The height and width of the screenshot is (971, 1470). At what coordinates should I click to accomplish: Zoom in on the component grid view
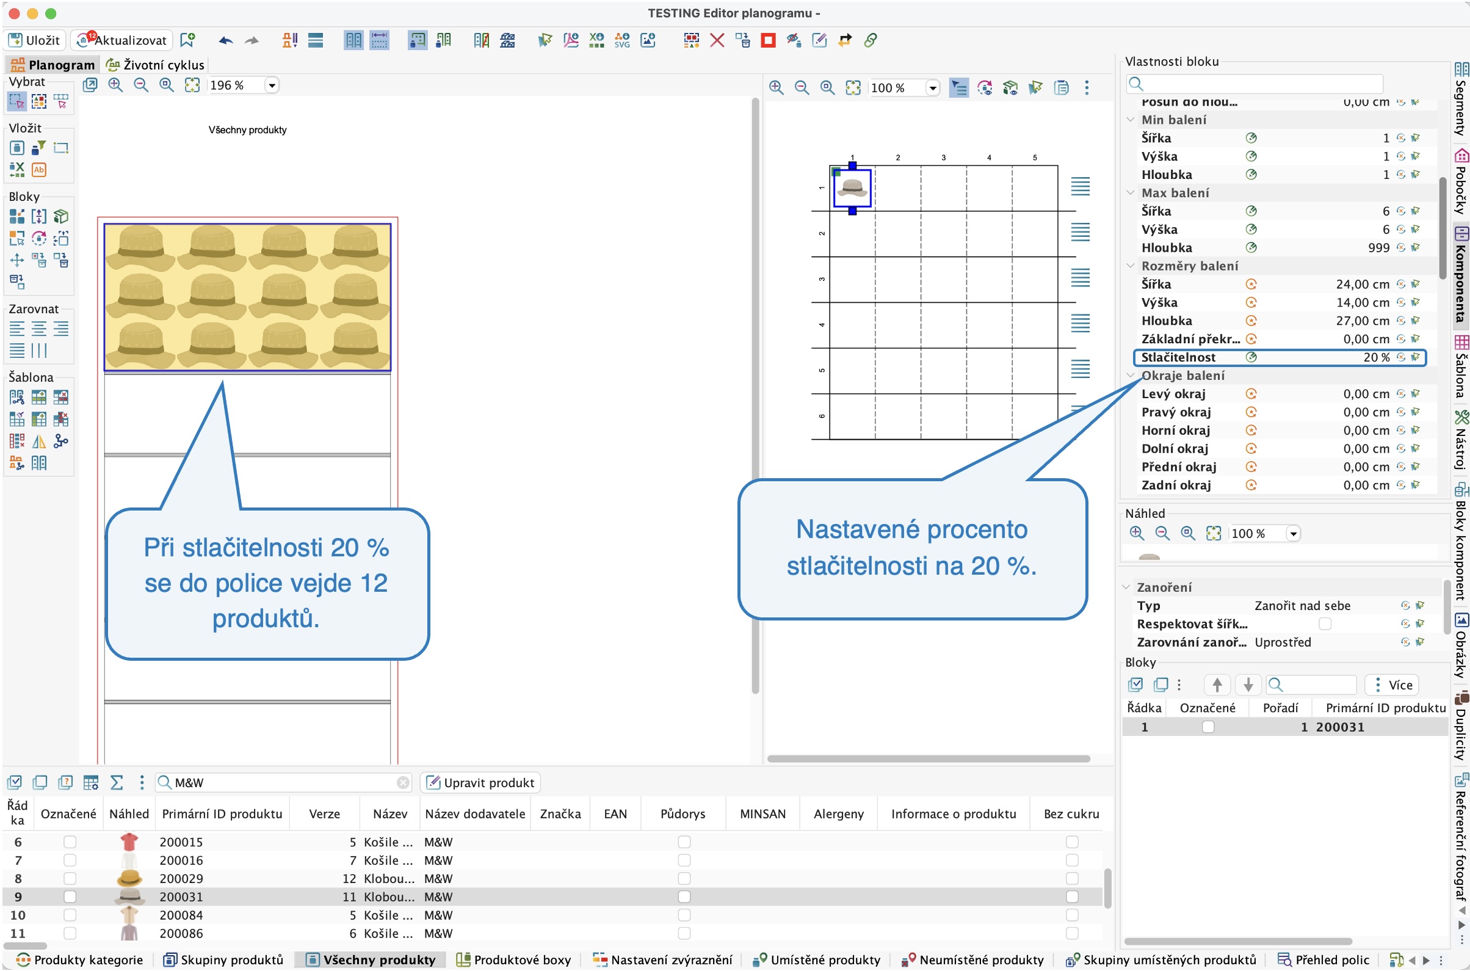776,87
